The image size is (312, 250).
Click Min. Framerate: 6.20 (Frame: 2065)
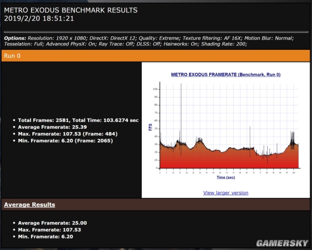[x=65, y=141]
